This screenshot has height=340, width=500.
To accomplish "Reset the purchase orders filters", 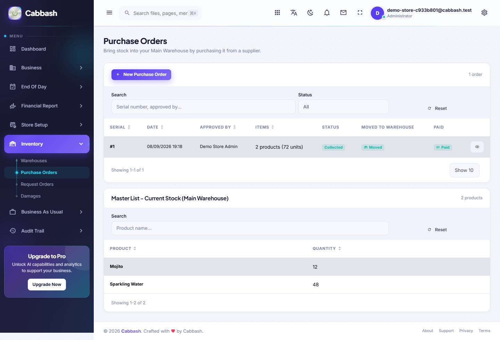I will pos(437,108).
